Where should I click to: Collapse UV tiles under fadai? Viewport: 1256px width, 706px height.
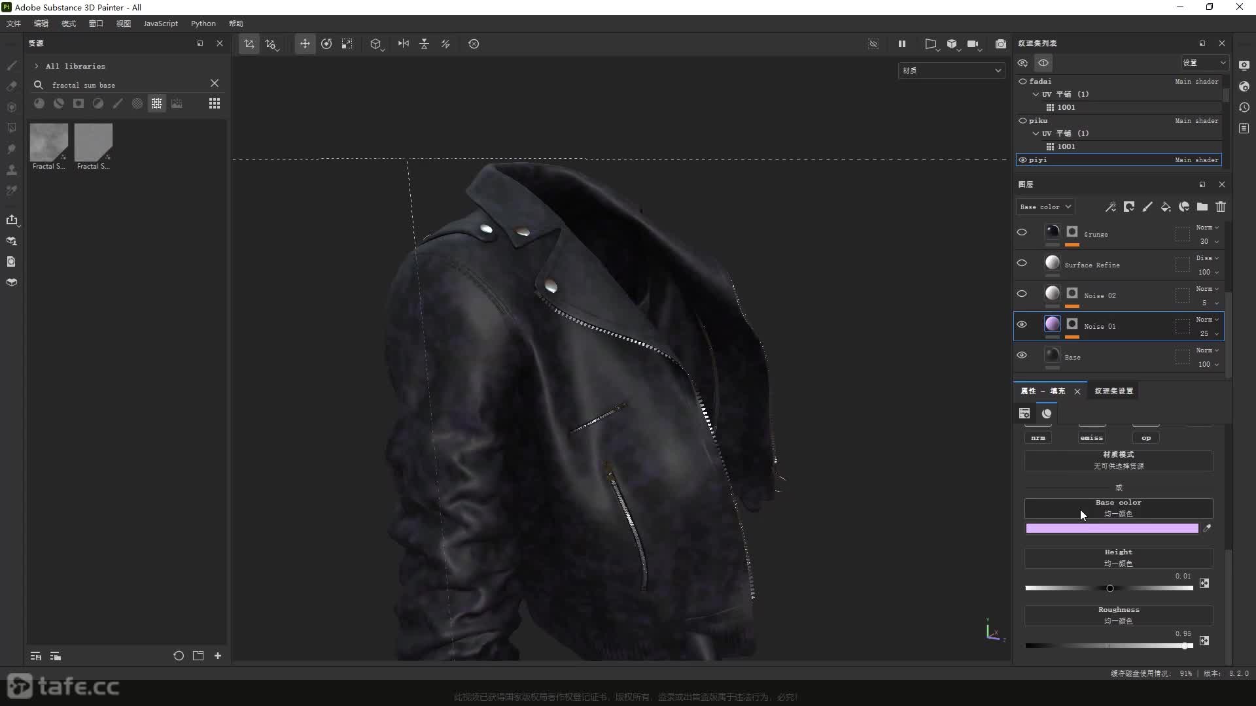coord(1036,94)
